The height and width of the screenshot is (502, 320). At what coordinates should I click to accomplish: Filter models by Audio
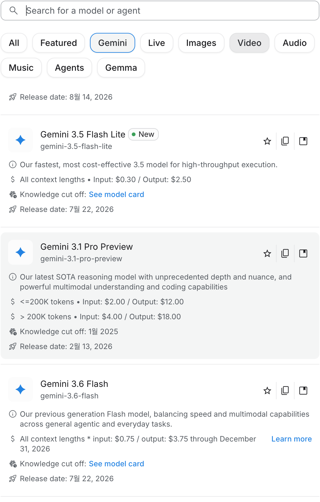295,43
